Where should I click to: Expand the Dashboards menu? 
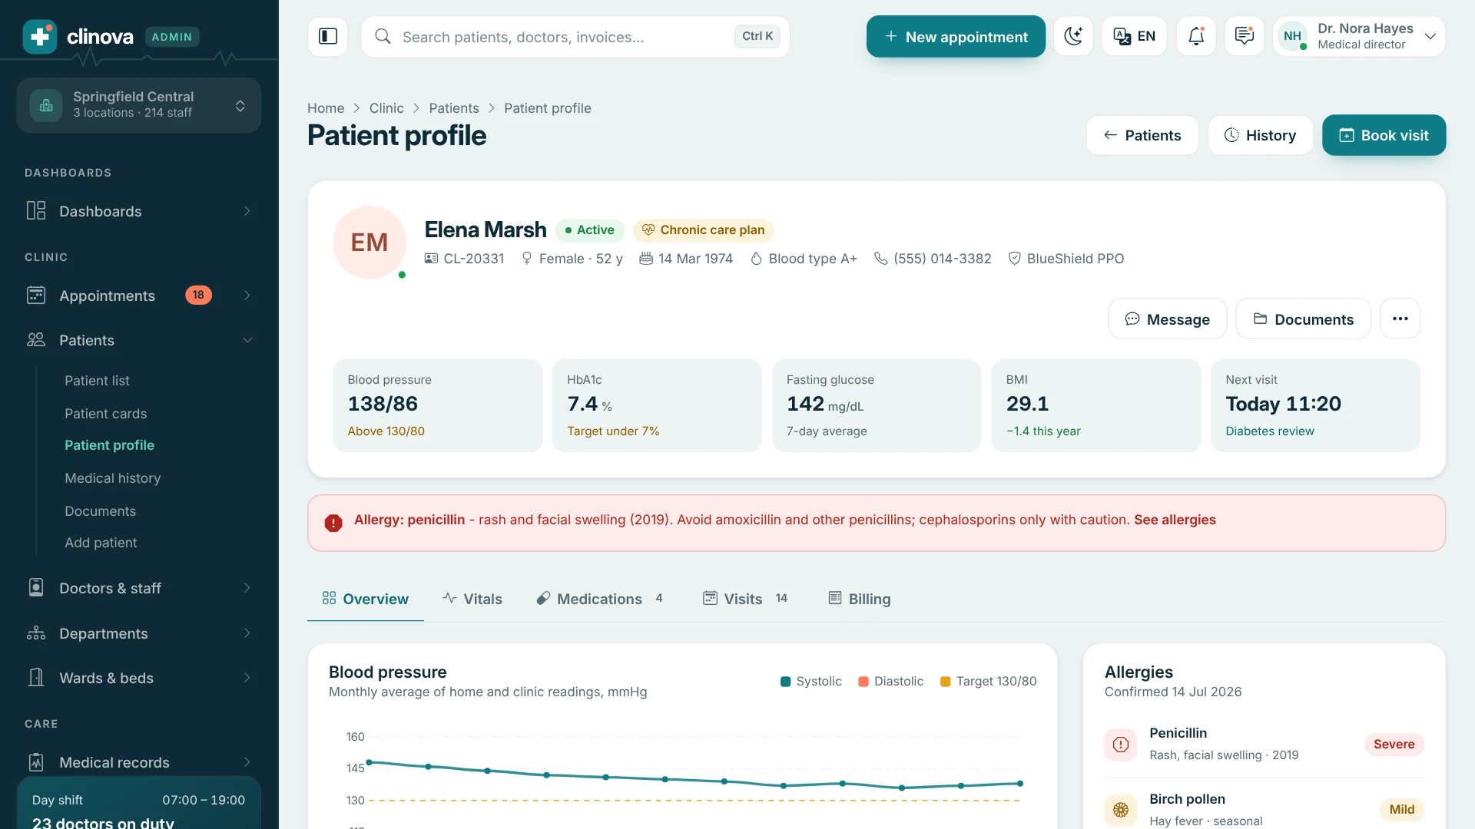(138, 211)
